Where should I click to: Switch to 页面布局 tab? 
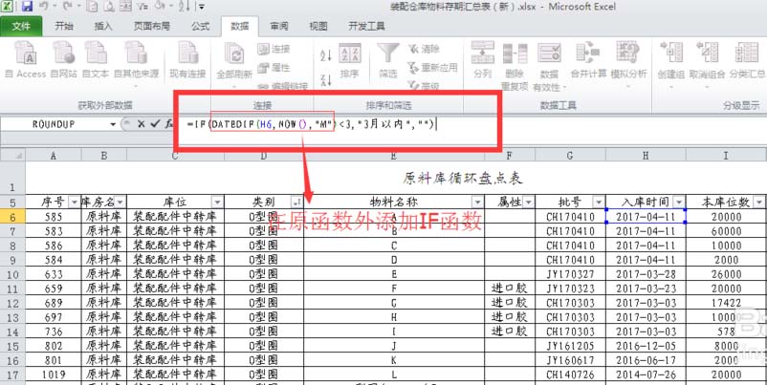152,27
